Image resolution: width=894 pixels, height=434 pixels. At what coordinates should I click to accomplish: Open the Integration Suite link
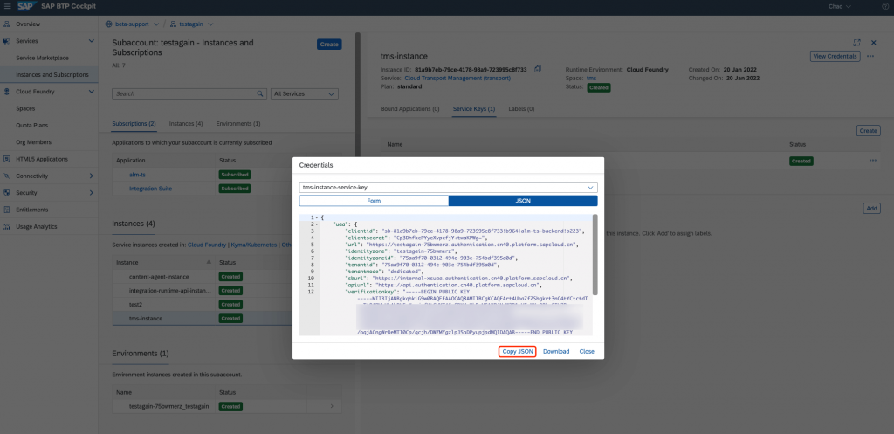150,189
